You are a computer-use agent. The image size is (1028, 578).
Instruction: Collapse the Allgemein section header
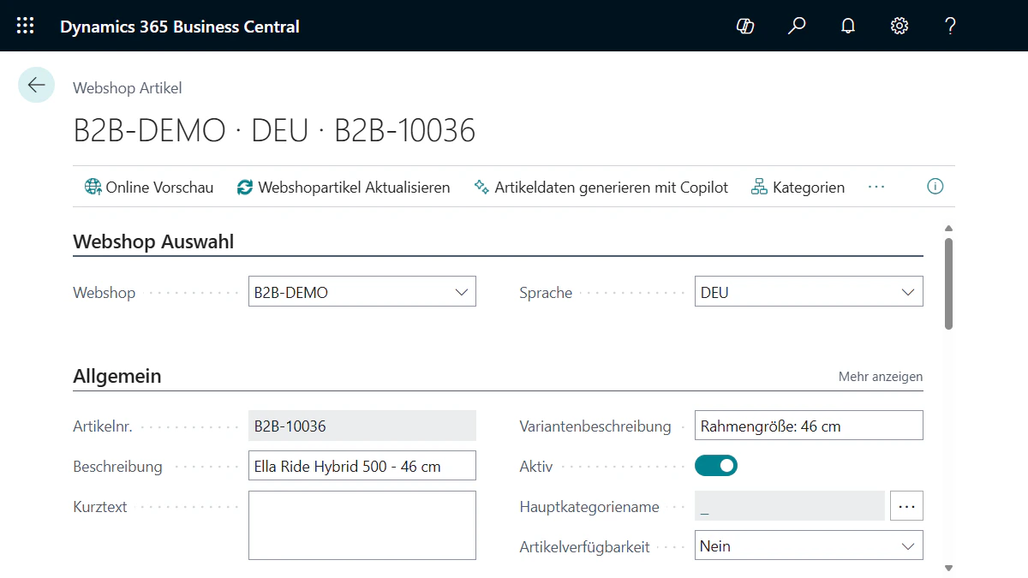click(x=117, y=376)
